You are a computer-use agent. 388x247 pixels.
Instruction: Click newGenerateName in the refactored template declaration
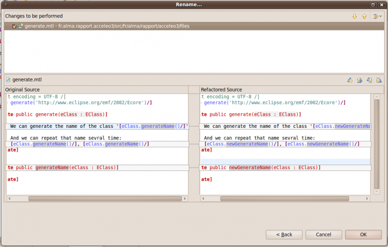[250, 168]
